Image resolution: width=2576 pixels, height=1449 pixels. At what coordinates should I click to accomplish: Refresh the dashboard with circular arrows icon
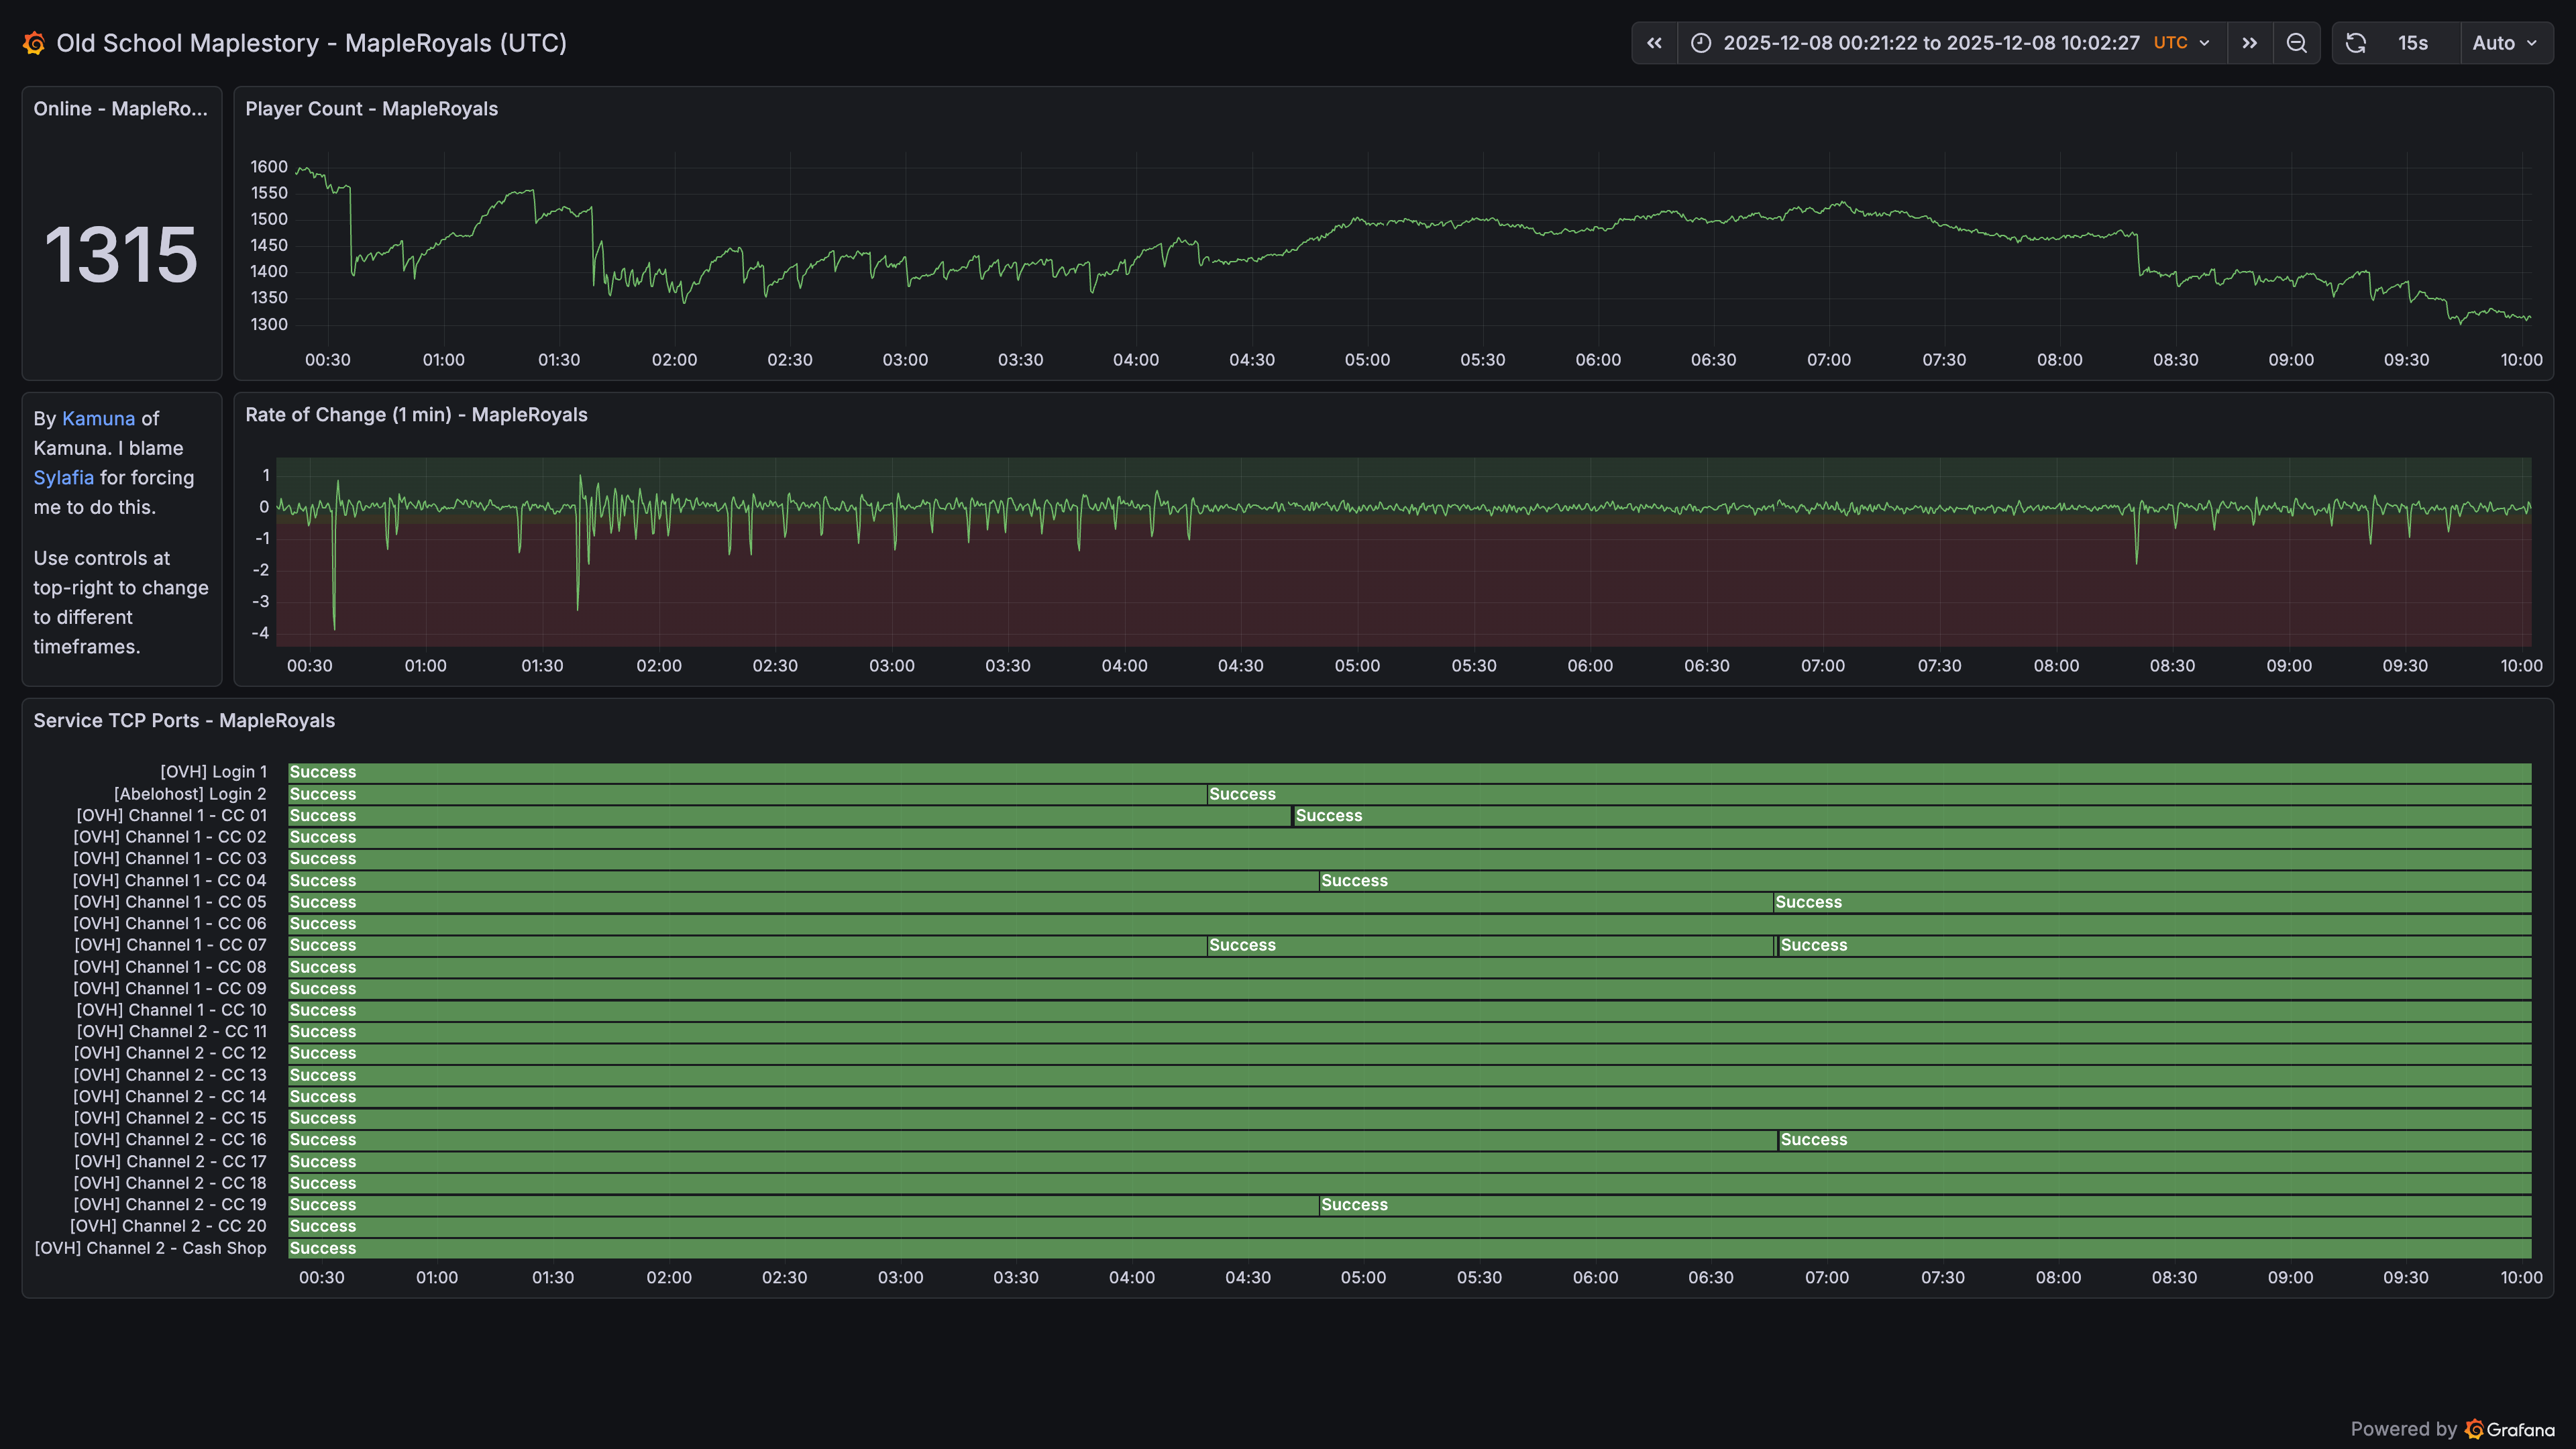2356,43
